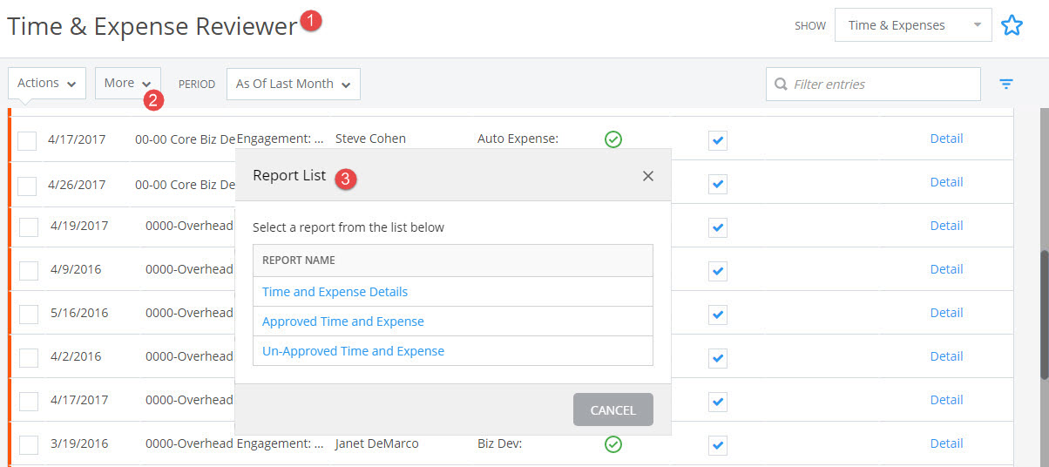Click the Steve Cohen name cell
Viewport: 1049px width, 467px height.
[370, 139]
